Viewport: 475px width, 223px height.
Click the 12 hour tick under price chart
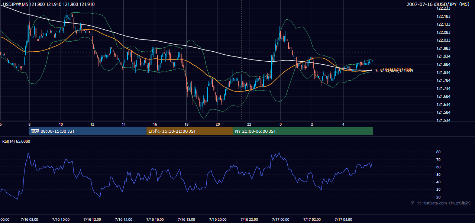point(92,124)
